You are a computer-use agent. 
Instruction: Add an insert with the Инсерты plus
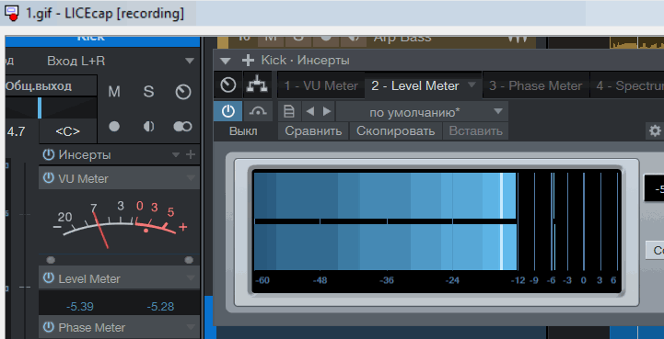191,154
